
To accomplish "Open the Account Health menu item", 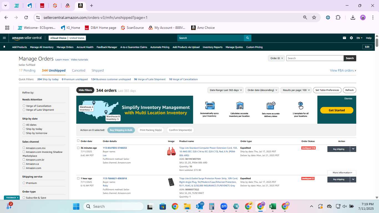I will click(x=85, y=47).
